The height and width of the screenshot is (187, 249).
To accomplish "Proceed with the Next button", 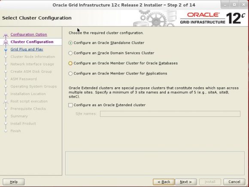I will pyautogui.click(x=186, y=182).
